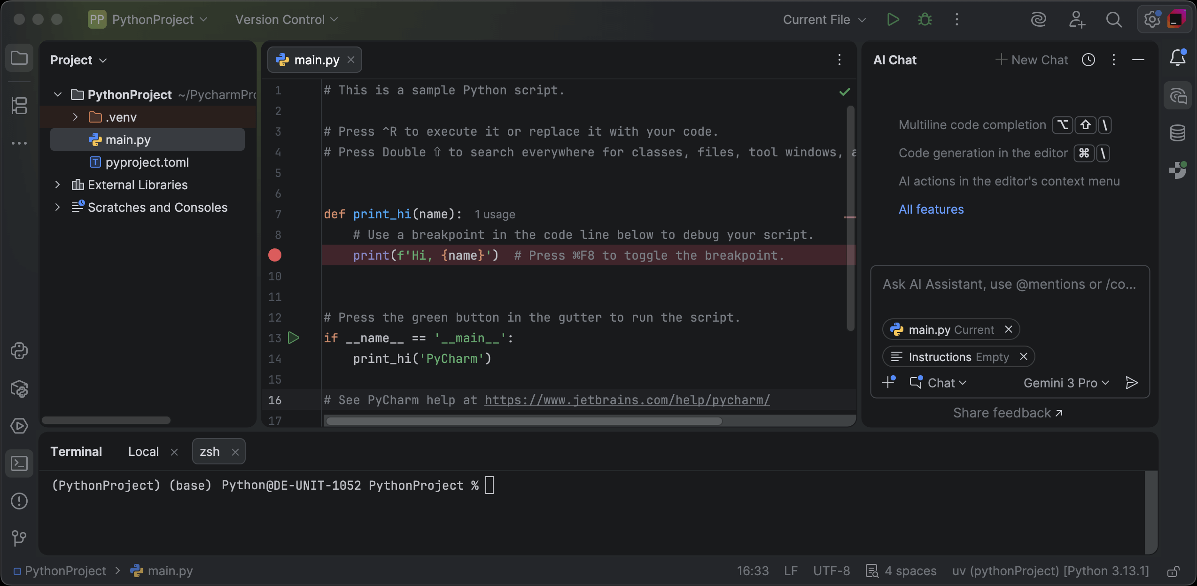Viewport: 1197px width, 586px height.
Task: Open the Version Control menu
Action: point(286,20)
